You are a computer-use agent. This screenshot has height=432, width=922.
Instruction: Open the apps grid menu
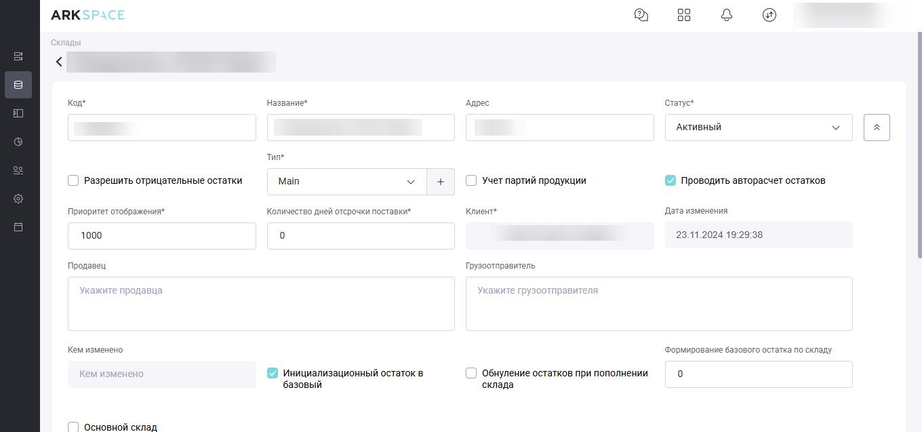point(683,15)
